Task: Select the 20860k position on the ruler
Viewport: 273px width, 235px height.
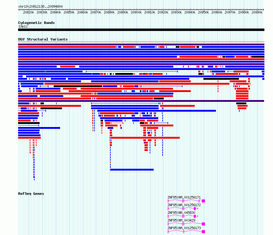Action: (83, 12)
